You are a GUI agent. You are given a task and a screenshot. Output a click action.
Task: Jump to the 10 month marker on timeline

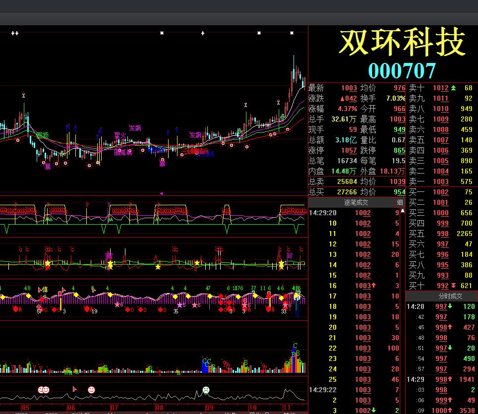coord(253,408)
